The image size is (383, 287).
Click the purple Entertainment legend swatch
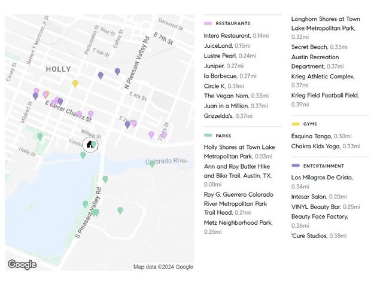click(296, 166)
